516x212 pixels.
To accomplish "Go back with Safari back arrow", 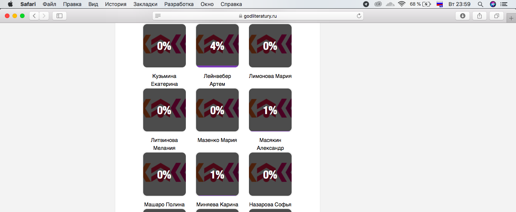I will point(34,16).
